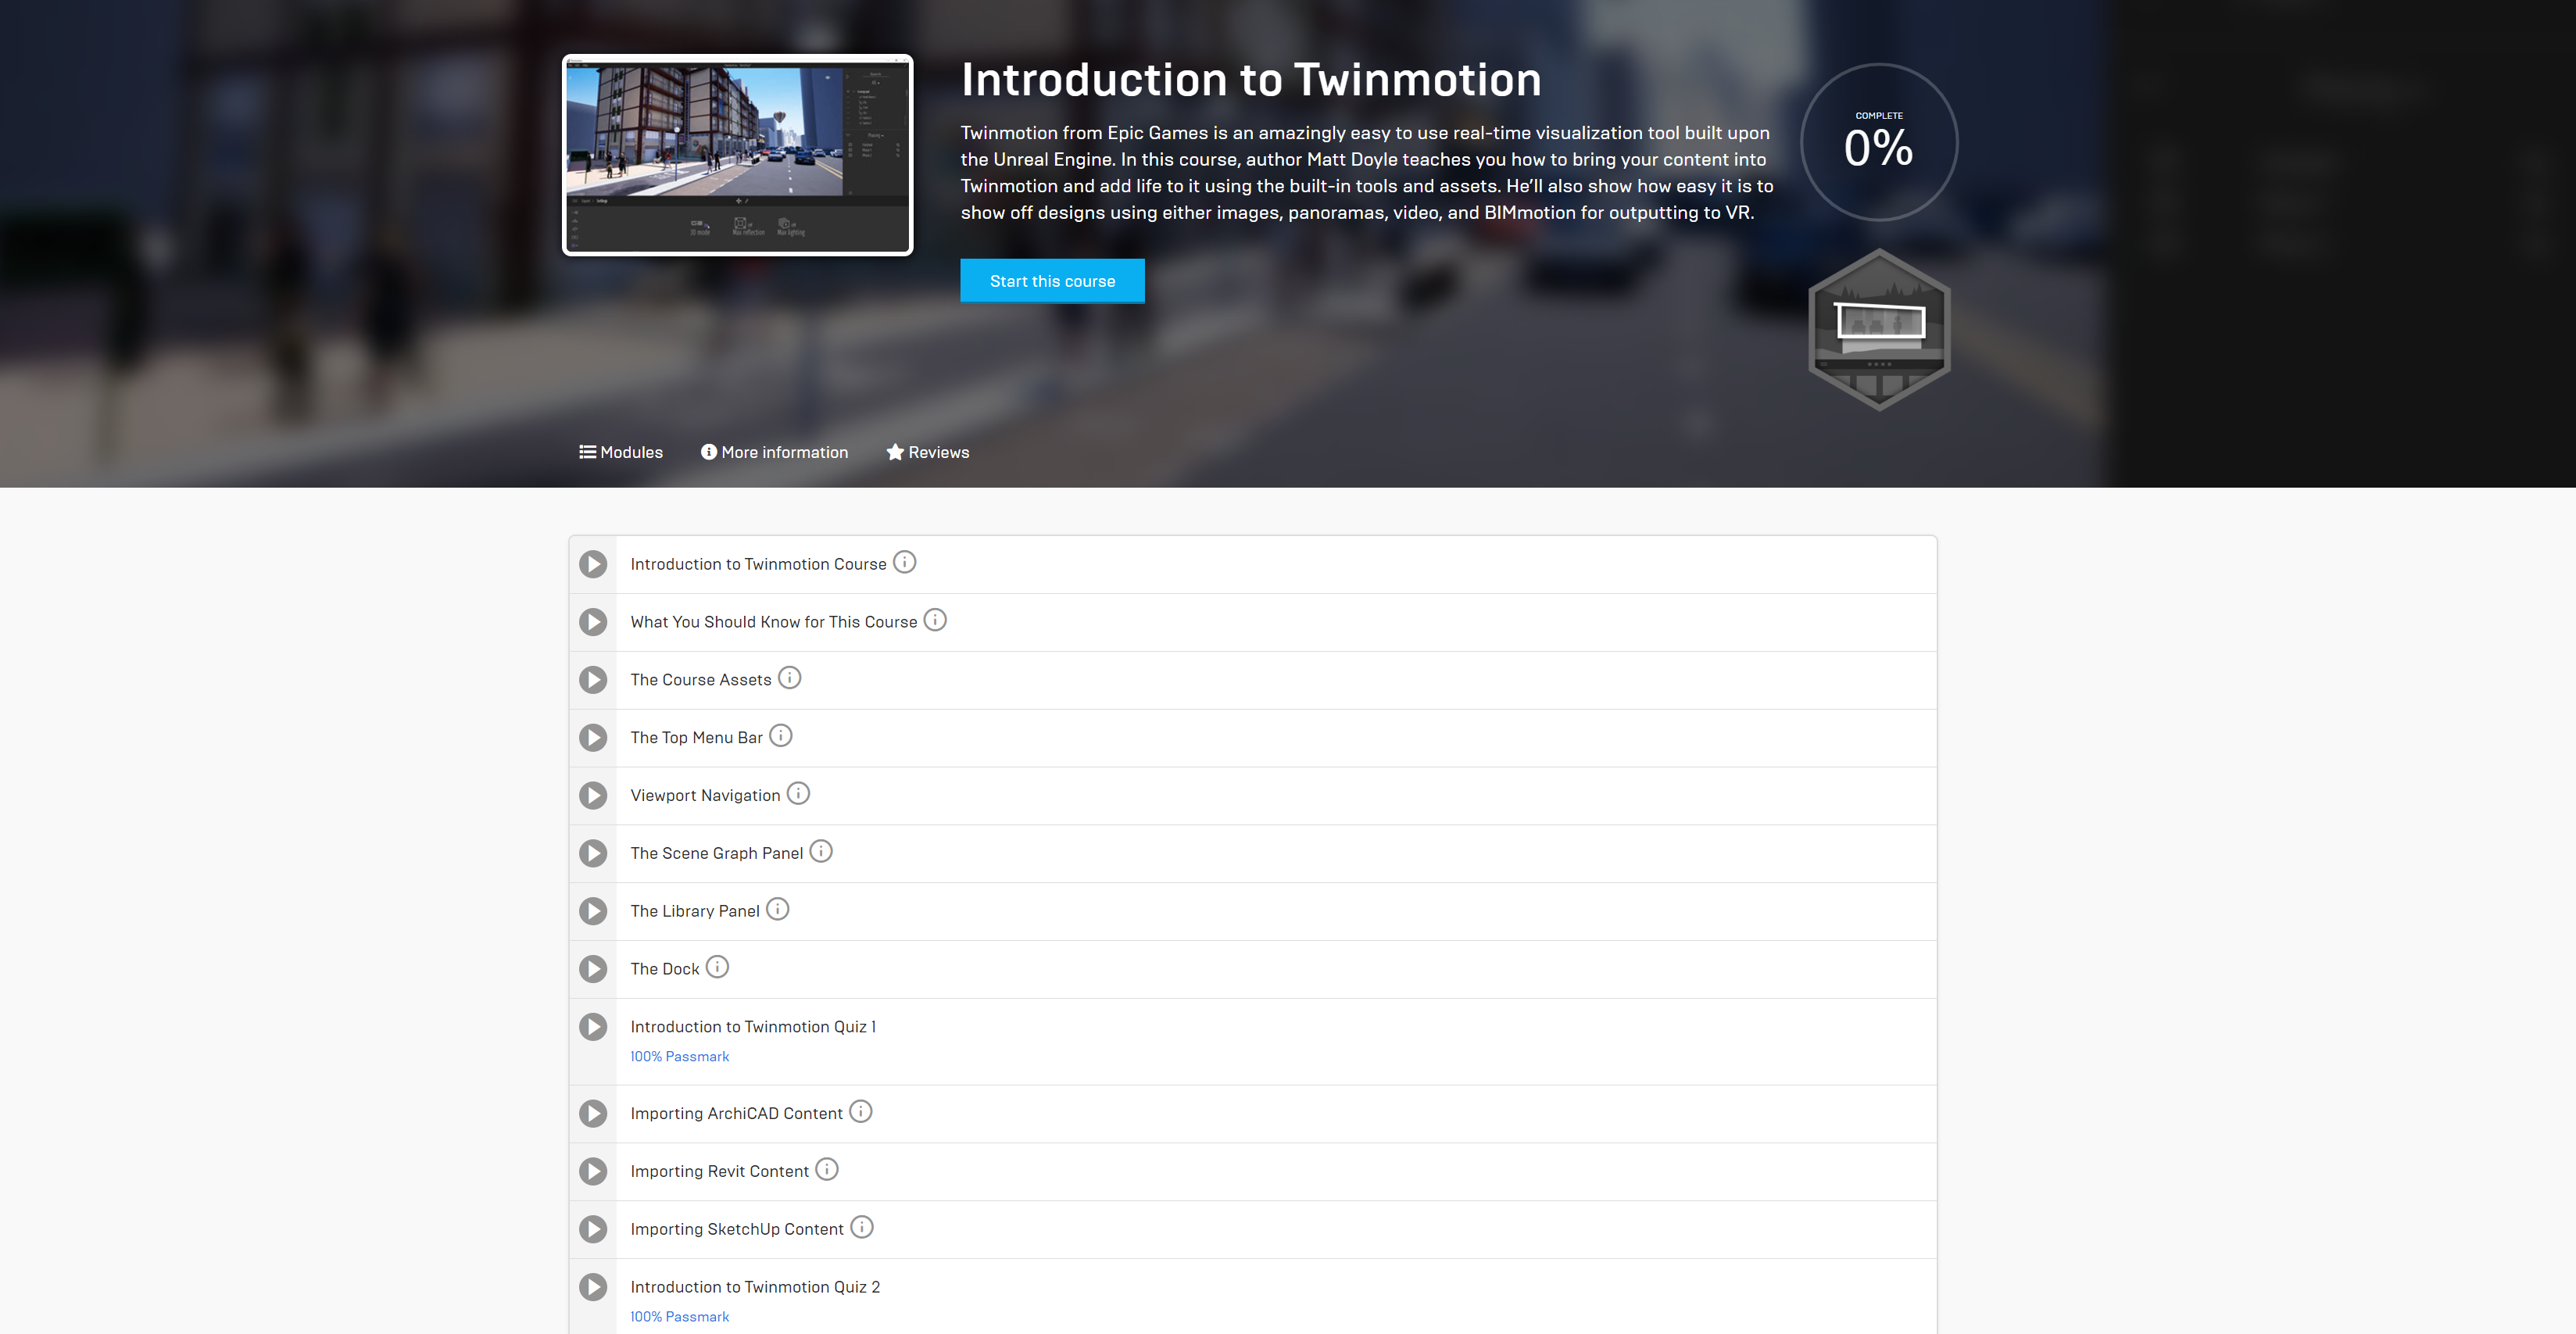Viewport: 2576px width, 1334px height.
Task: Open the info icon for Importing ArchiCAD Content
Action: (x=860, y=1111)
